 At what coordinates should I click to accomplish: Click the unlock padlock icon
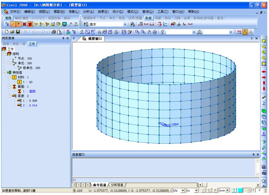[x=245, y=32]
